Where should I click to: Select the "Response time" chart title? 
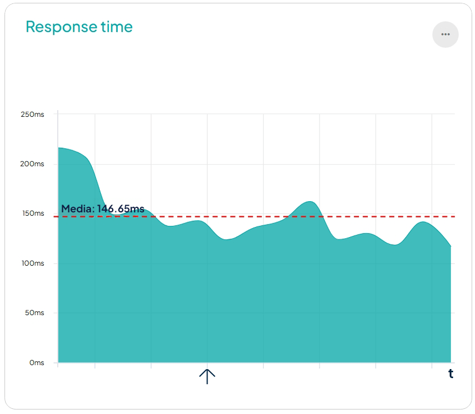click(79, 26)
